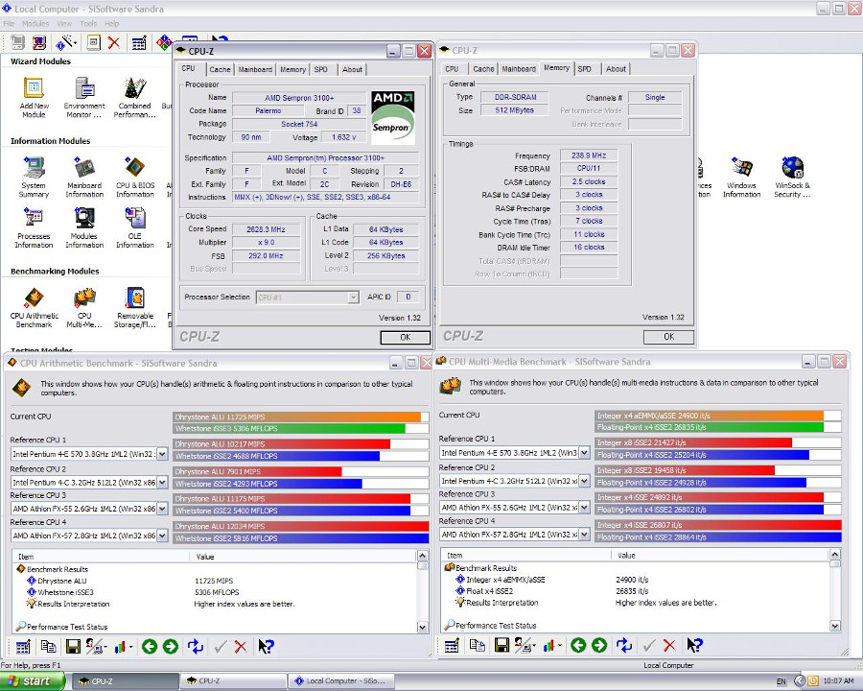Screen dimensions: 863x691
Task: Expand Reference CPU 4 dropdown in Multi-Media Benchmark
Action: click(x=584, y=535)
